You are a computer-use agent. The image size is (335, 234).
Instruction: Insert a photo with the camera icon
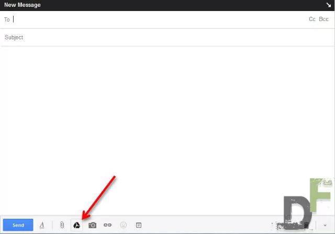click(92, 225)
